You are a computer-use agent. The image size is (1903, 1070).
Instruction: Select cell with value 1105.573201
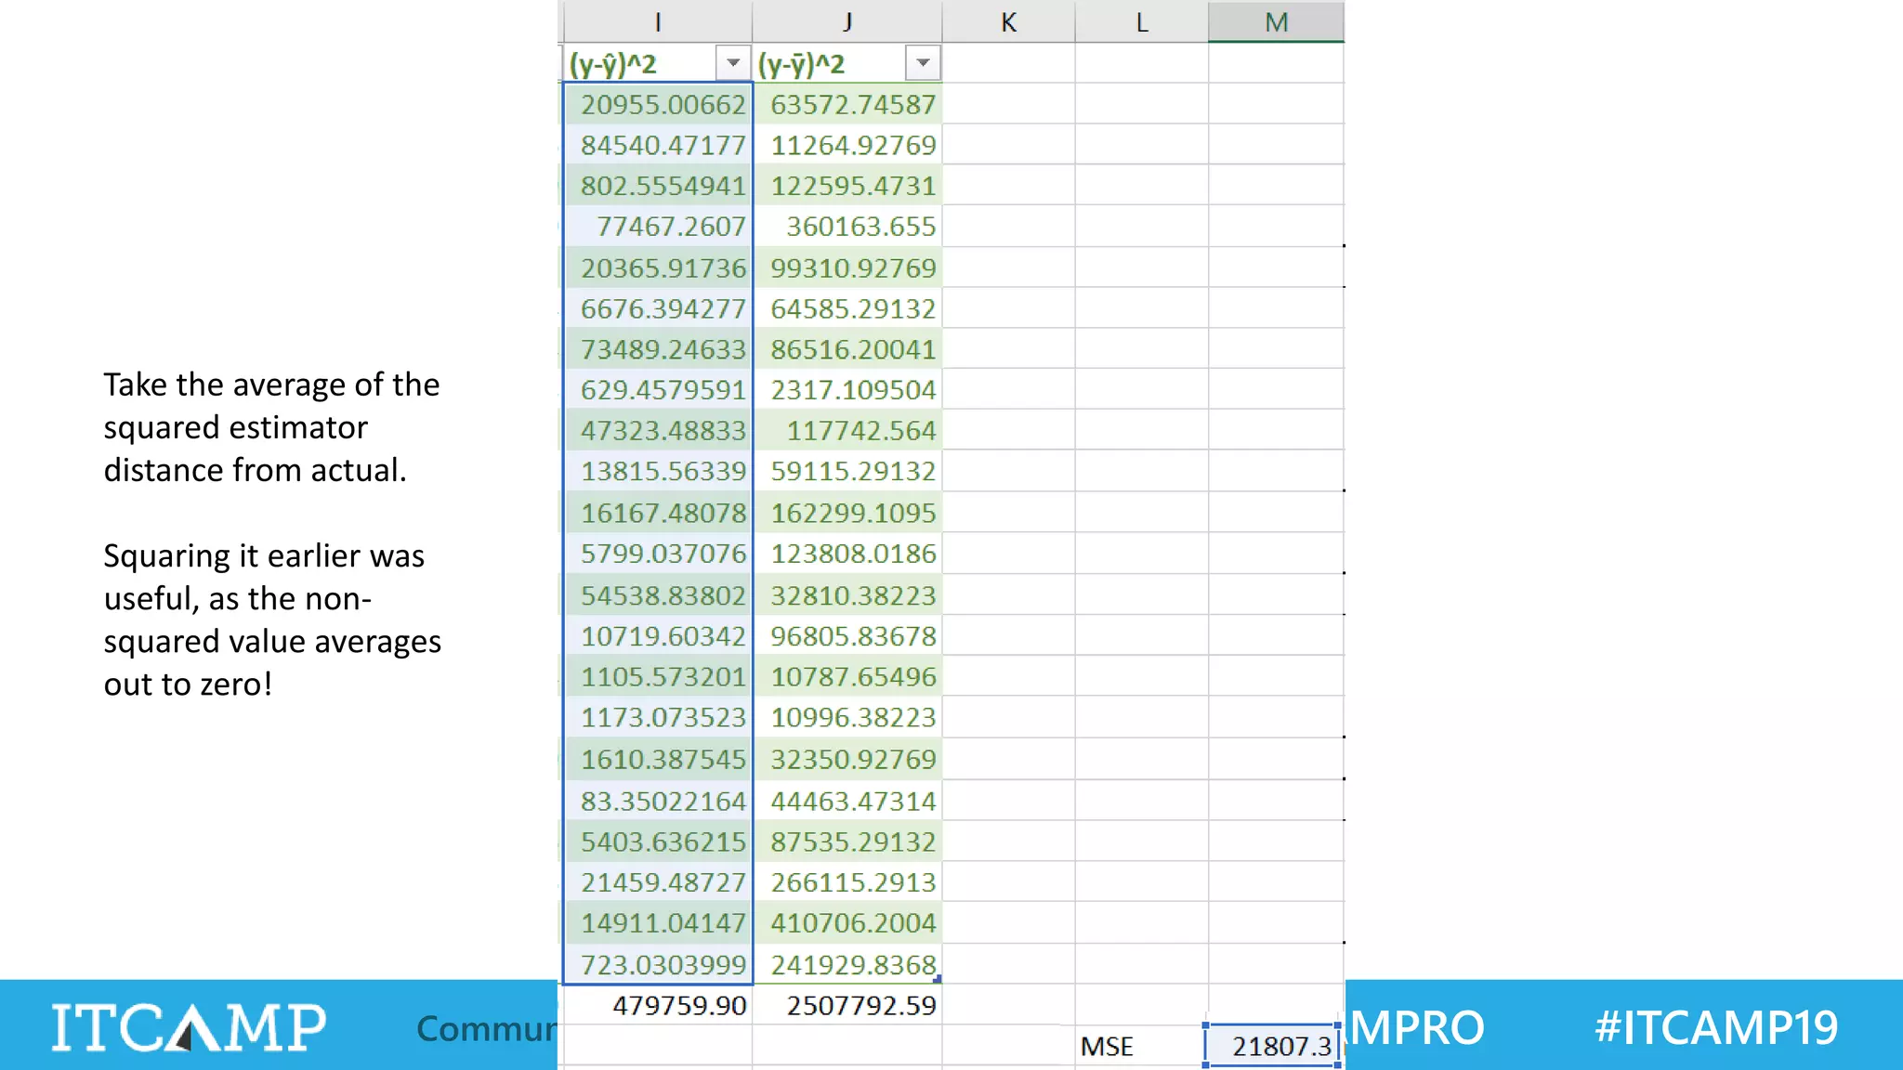pos(658,677)
